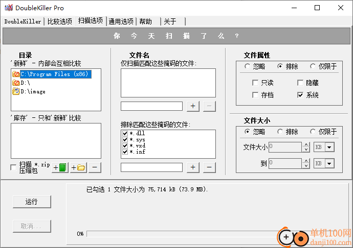Open the KB unit dropdown for 文件大小

[329, 147]
